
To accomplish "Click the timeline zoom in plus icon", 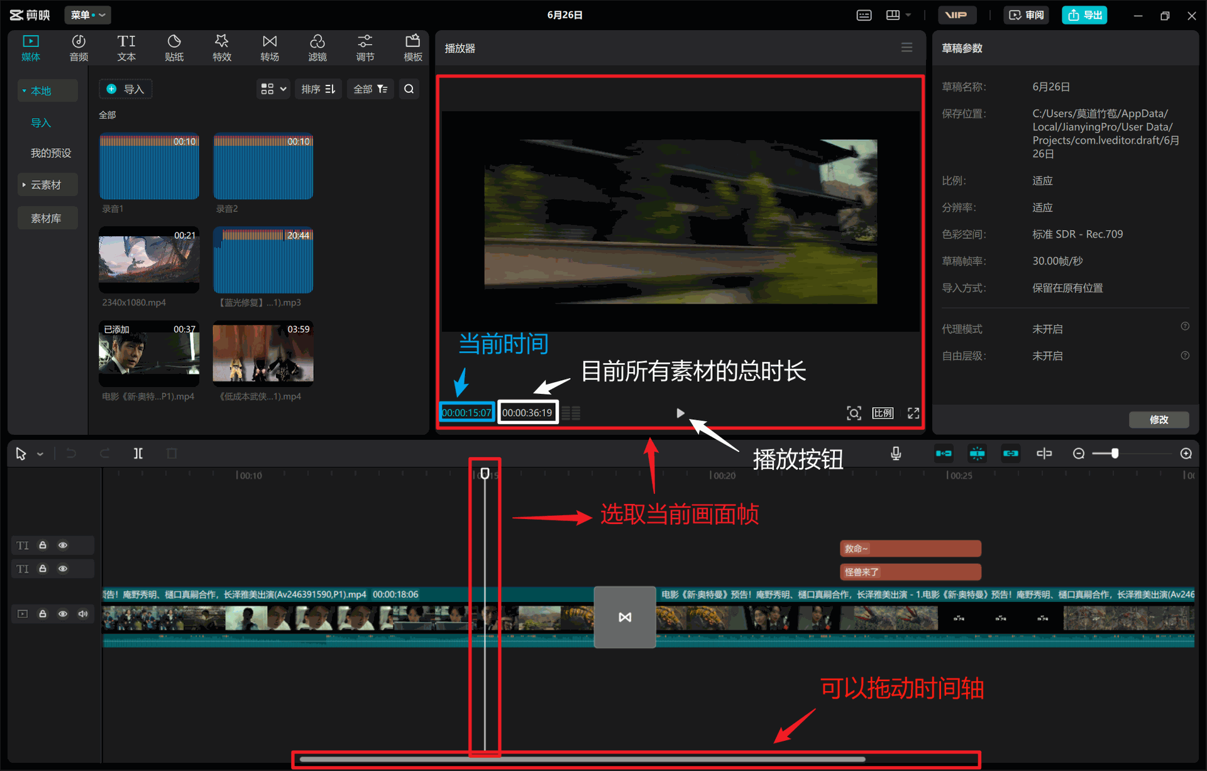I will click(1186, 454).
